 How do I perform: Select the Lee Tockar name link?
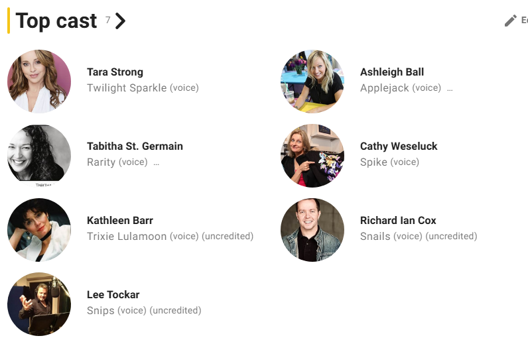113,295
